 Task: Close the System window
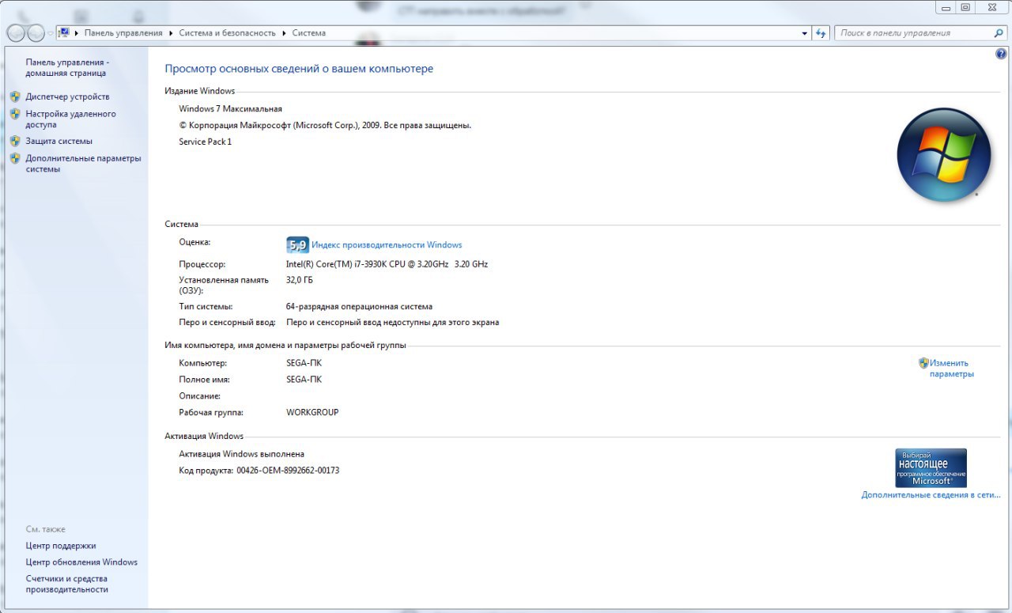(991, 7)
